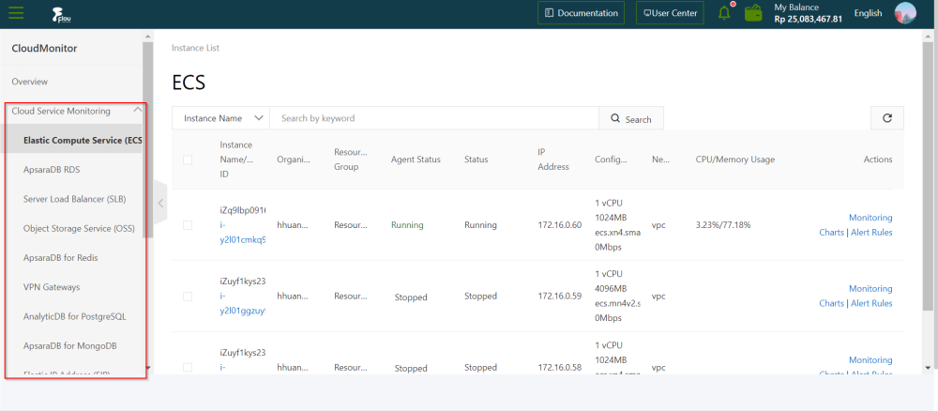
Task: Click the CloudMonitor sidebar title
Action: click(44, 49)
